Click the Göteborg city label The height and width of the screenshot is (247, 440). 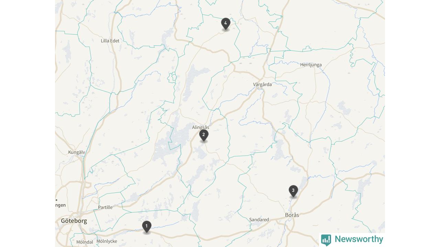coord(74,221)
